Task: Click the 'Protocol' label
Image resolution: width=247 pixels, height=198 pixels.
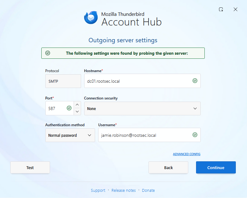Action: (x=52, y=71)
